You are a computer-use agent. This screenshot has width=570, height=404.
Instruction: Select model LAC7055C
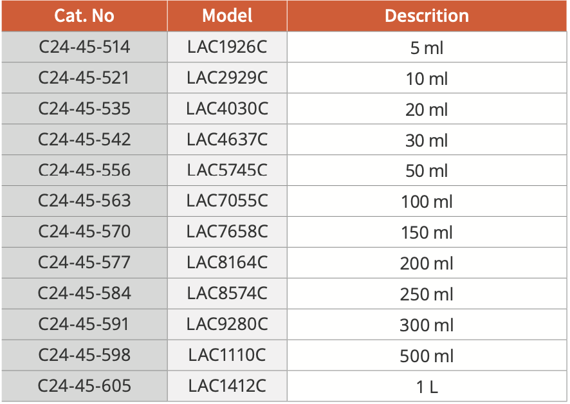(227, 201)
